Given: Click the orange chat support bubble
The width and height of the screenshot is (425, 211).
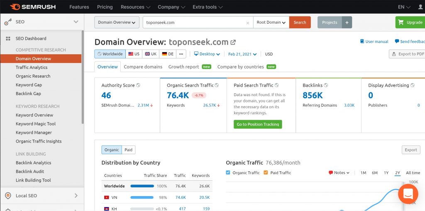Looking at the screenshot, I should click(408, 194).
